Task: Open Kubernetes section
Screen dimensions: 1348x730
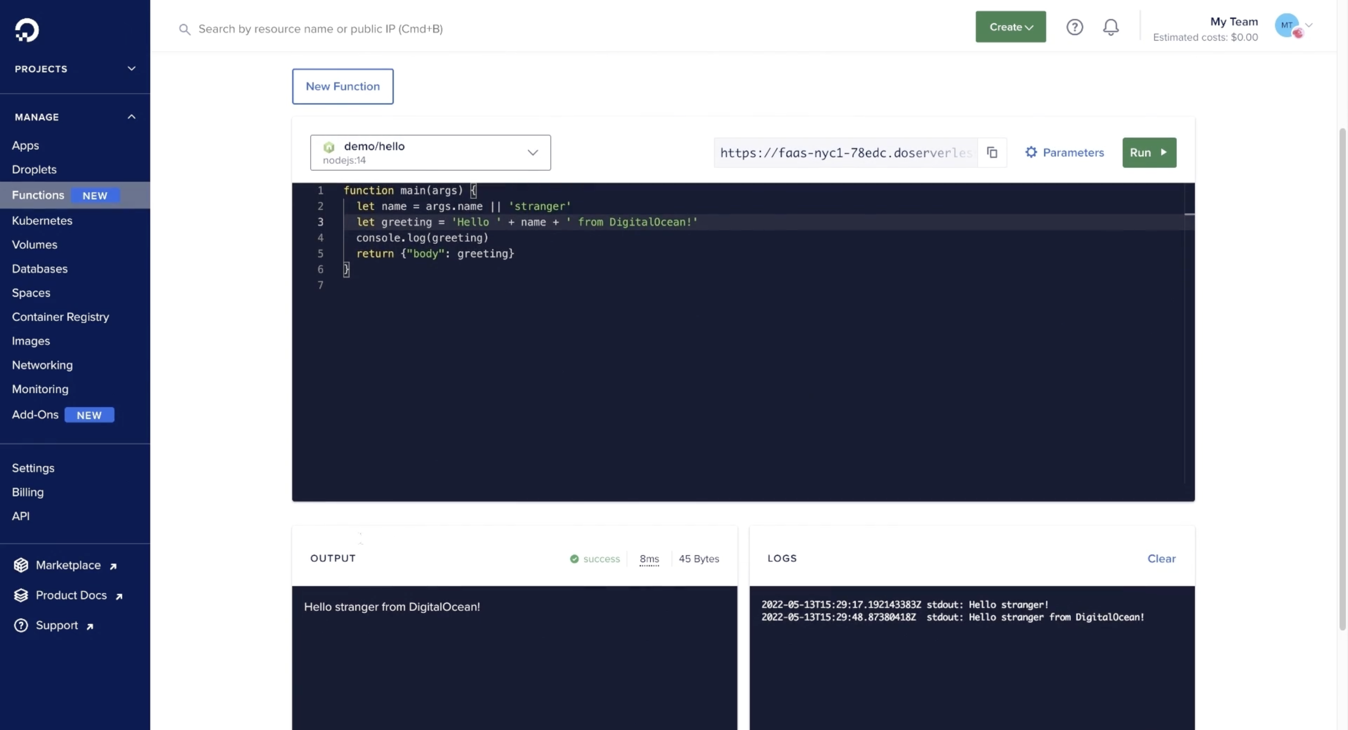Action: tap(42, 221)
